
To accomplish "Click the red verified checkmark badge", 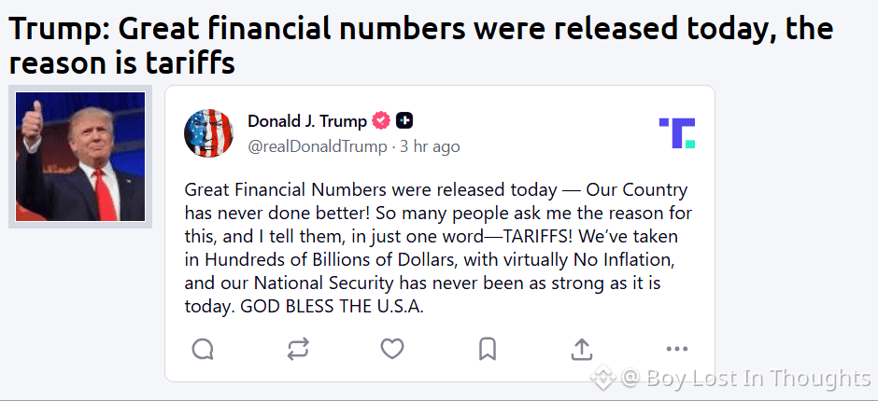I will pyautogui.click(x=381, y=121).
